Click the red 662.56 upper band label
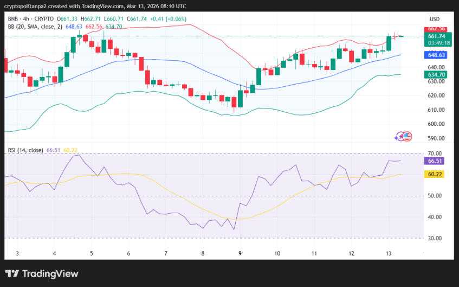459x287 pixels. pos(436,29)
